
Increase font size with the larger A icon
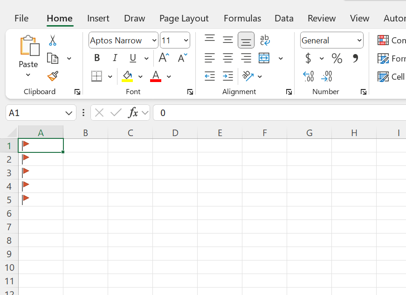tap(164, 58)
